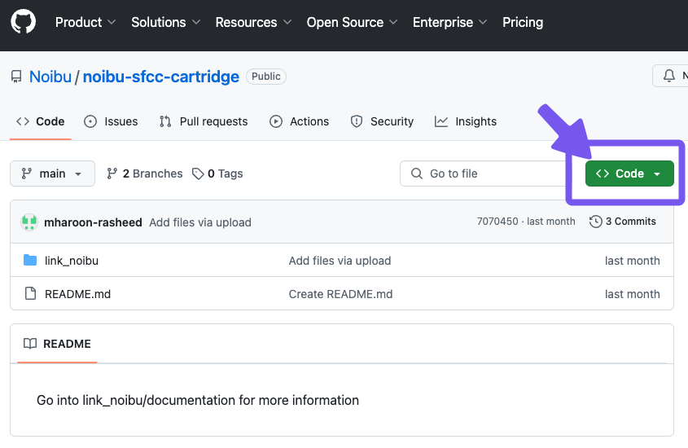View the 3 Commits history
Screen dimensions: 688x448
[623, 222]
